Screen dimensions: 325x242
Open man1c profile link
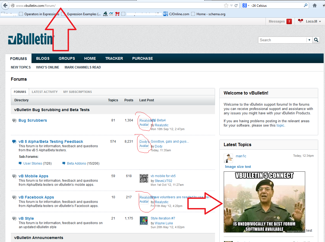(241, 156)
